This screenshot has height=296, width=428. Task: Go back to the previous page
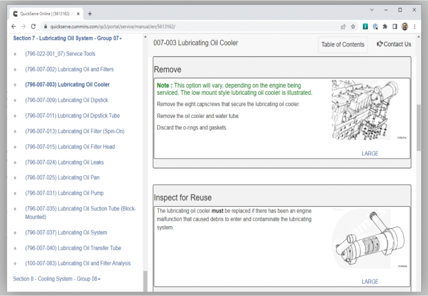14,27
